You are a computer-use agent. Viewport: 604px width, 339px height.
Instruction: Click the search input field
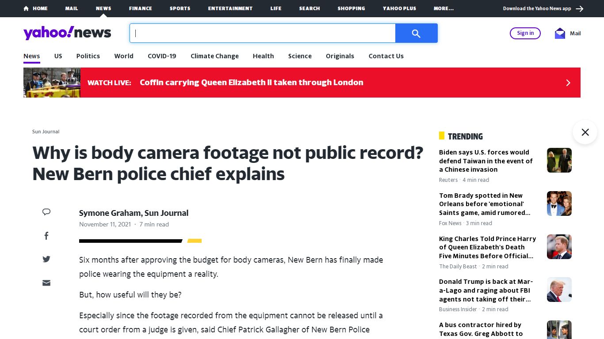(x=263, y=33)
